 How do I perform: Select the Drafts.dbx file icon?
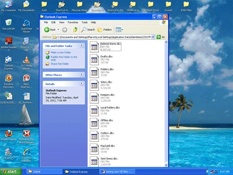pos(94,60)
